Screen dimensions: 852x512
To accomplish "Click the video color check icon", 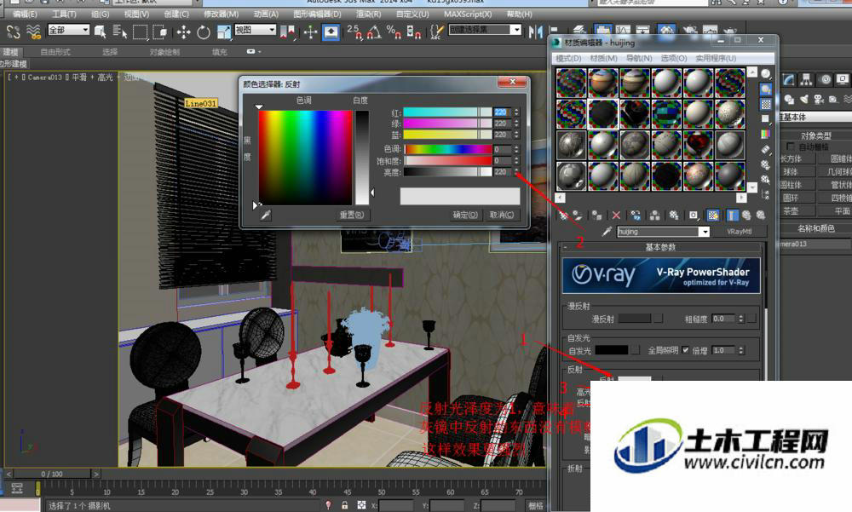I will tap(766, 134).
